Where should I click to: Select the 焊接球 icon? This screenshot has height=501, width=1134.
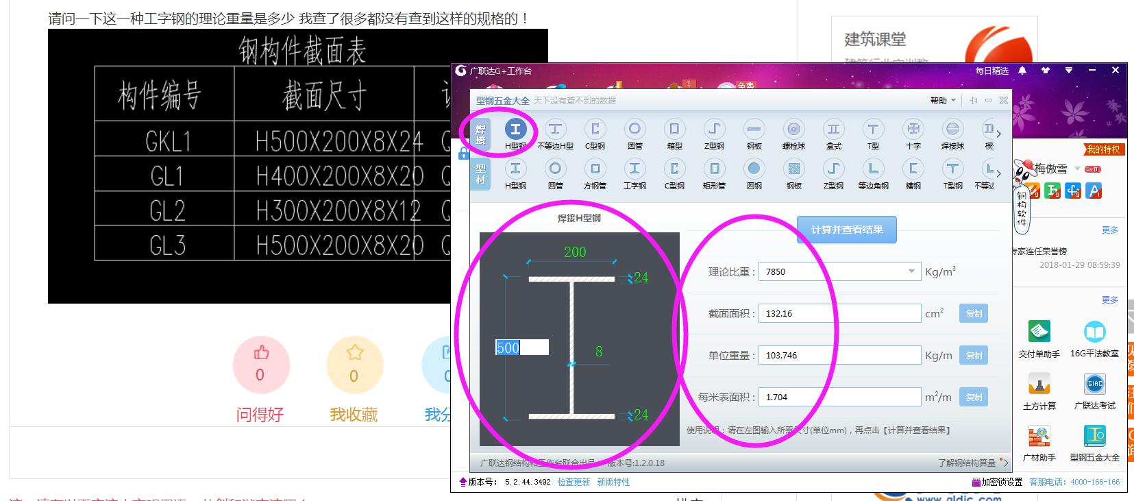click(x=952, y=130)
